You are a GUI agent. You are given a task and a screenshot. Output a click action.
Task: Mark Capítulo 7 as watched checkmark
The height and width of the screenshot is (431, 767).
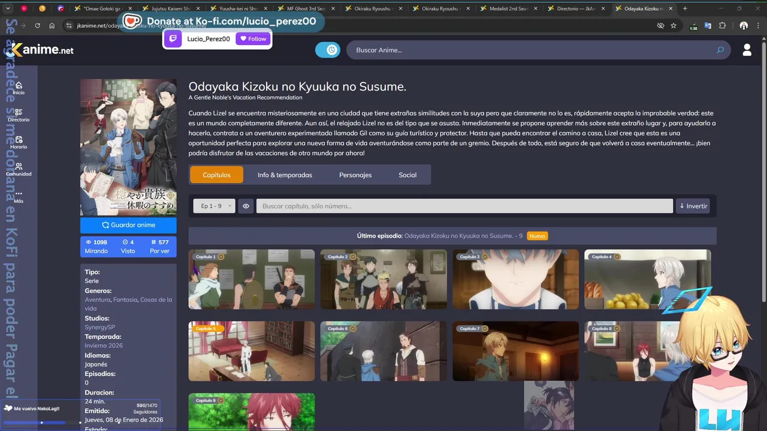pyautogui.click(x=485, y=329)
